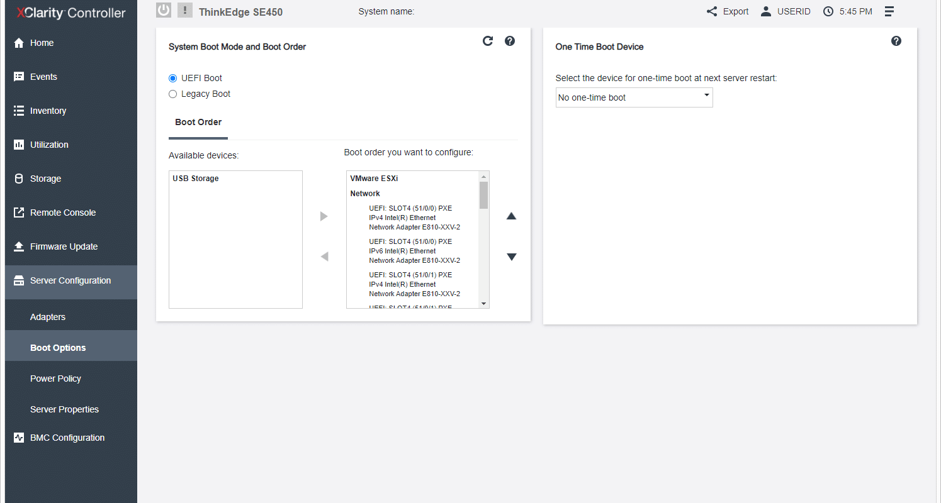The image size is (941, 503).
Task: Click the Events list icon in sidebar
Action: pos(19,77)
